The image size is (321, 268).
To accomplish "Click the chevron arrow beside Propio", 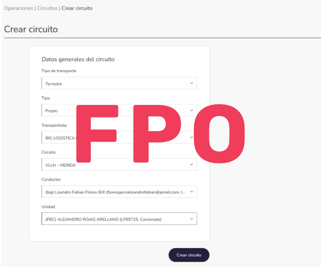I will pyautogui.click(x=191, y=110).
